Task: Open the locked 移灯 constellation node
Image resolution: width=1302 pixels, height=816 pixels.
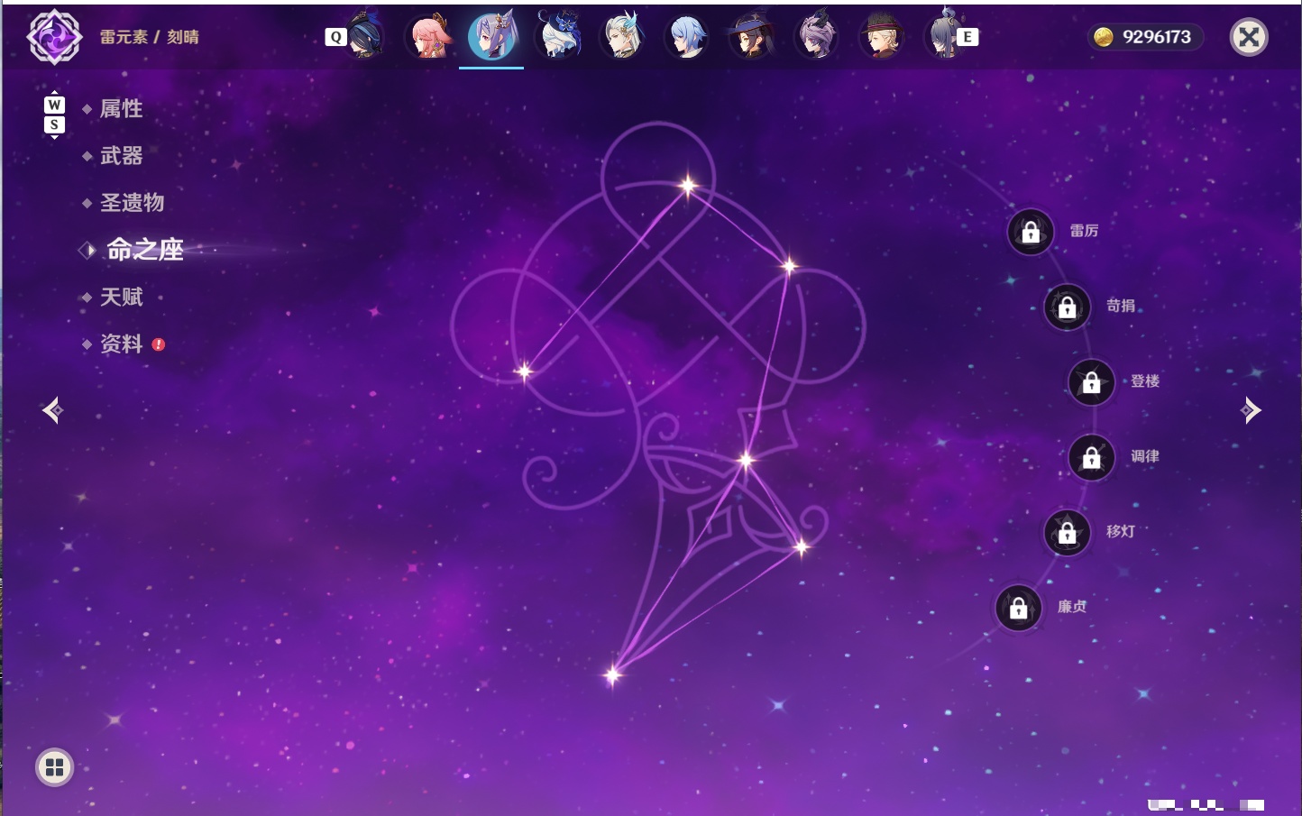Action: click(x=1068, y=532)
